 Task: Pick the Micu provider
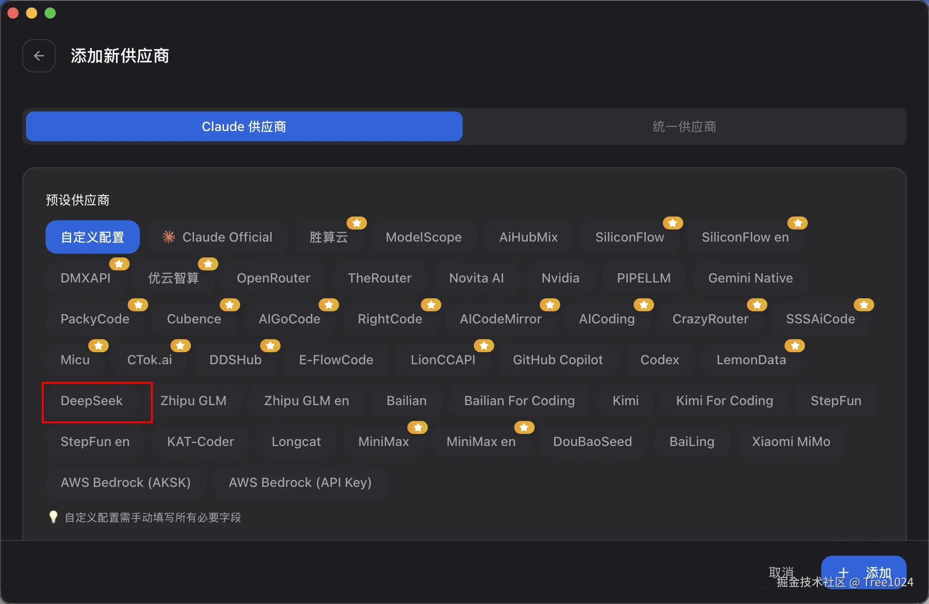coord(75,360)
